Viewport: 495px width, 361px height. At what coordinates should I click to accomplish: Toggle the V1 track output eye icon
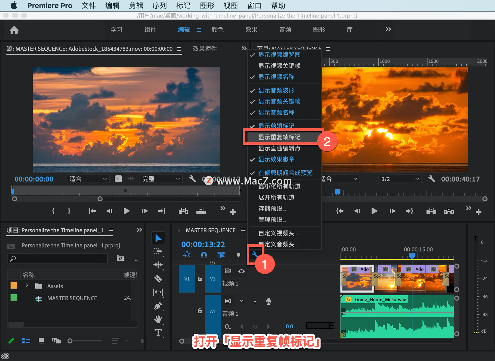point(241,271)
